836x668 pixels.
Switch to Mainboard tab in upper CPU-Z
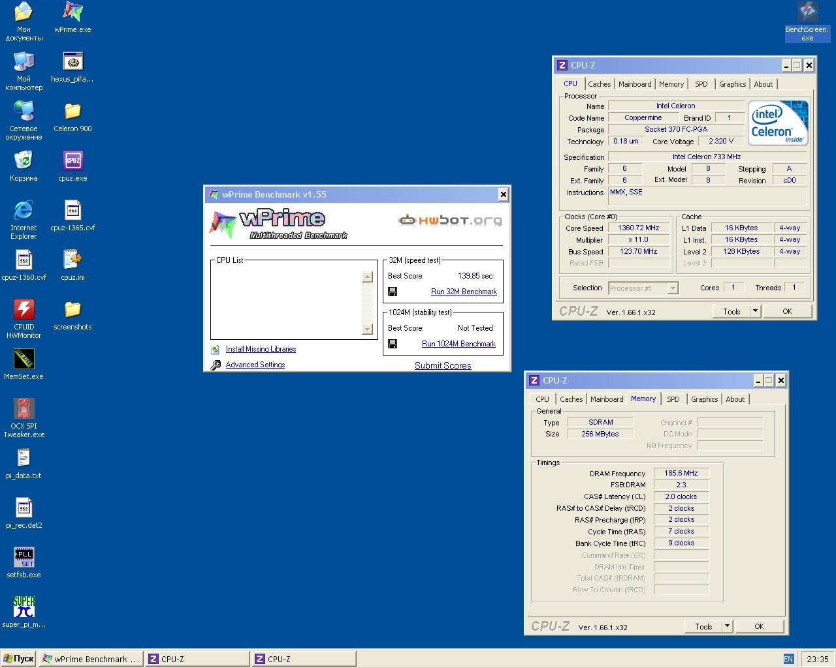pos(635,84)
